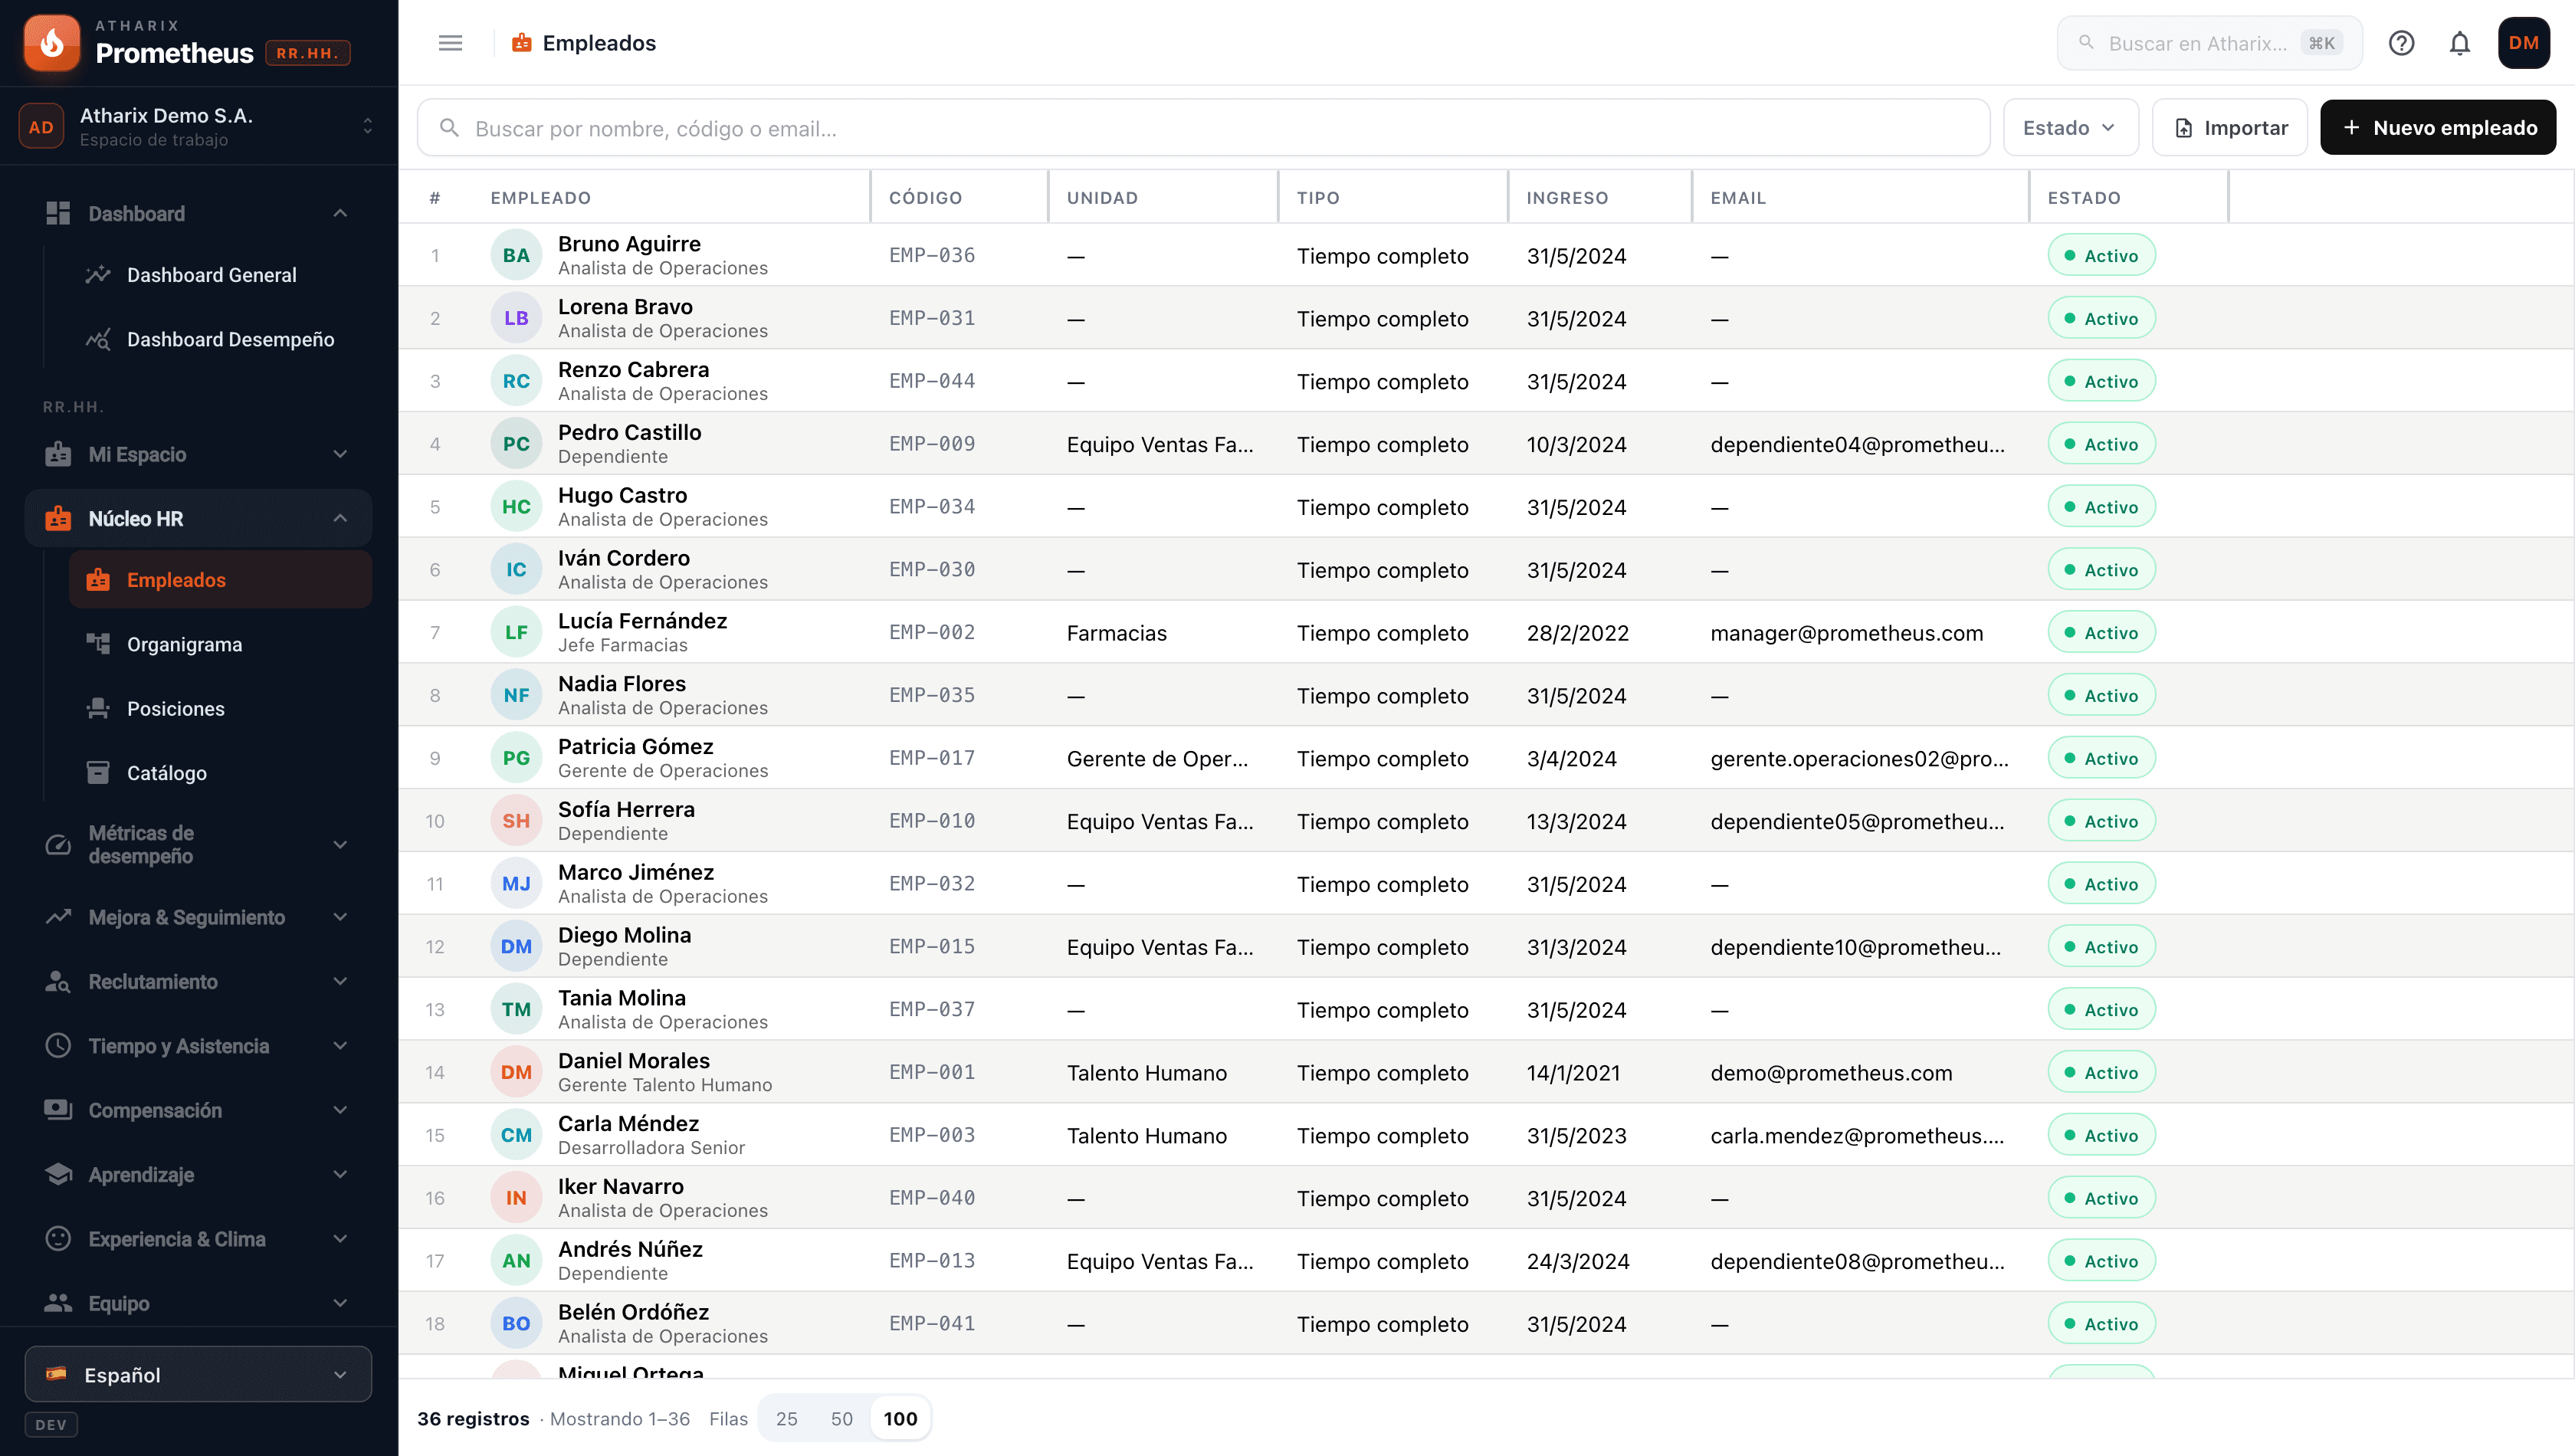Viewport: 2575px width, 1456px height.
Task: Click the Dashboard General chart icon
Action: [x=98, y=275]
